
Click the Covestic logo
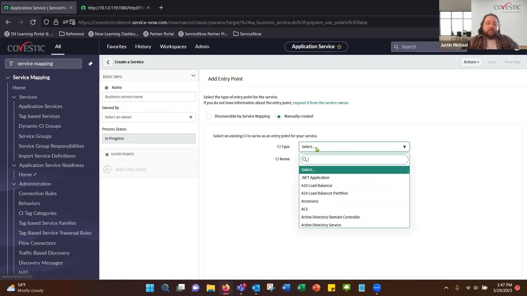pyautogui.click(x=26, y=47)
